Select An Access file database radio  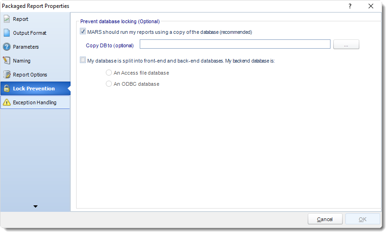(x=109, y=73)
